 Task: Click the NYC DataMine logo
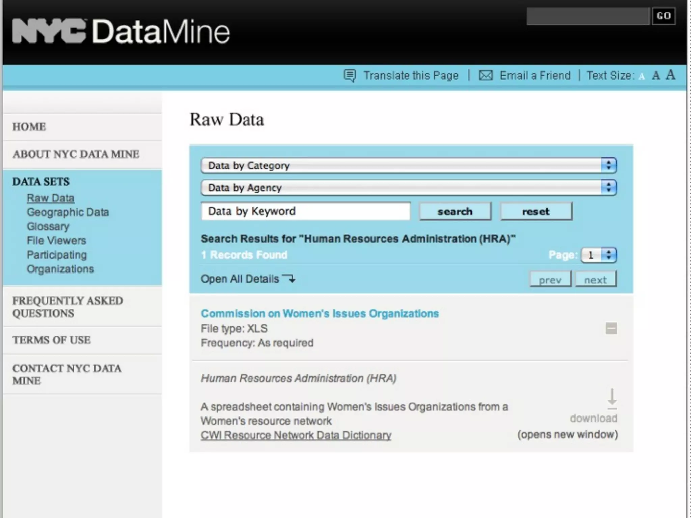[x=121, y=31]
